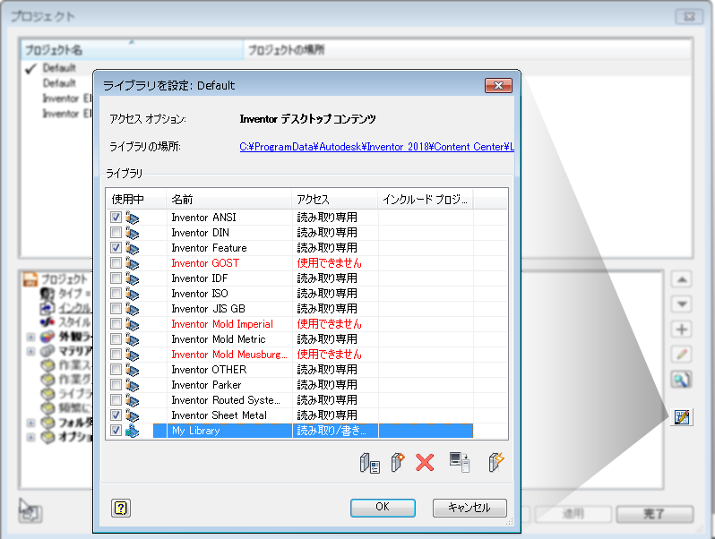Click the インクルード プロジ... column header

click(x=426, y=199)
